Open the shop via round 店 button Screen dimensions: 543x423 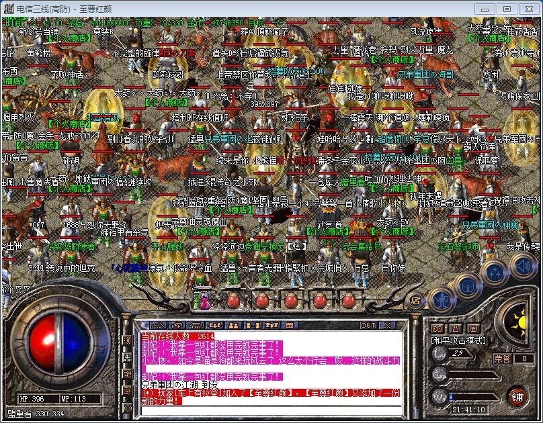[x=415, y=301]
